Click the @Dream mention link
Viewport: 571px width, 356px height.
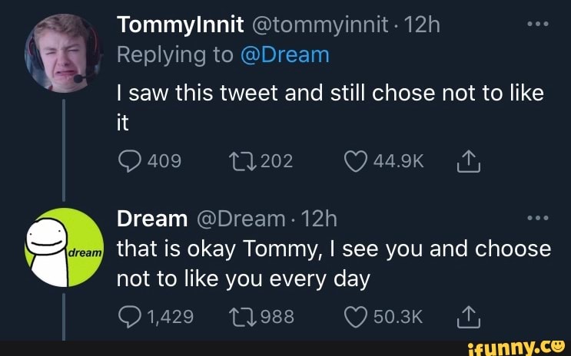pos(286,55)
